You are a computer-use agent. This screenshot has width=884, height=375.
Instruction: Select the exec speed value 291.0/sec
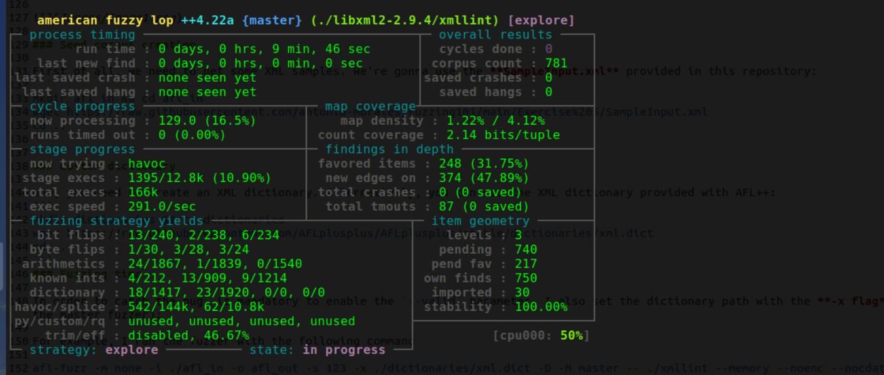(x=161, y=206)
